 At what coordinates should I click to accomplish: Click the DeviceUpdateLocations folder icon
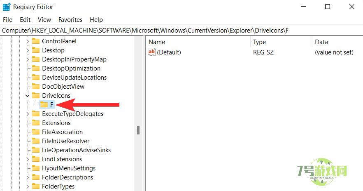click(x=36, y=77)
